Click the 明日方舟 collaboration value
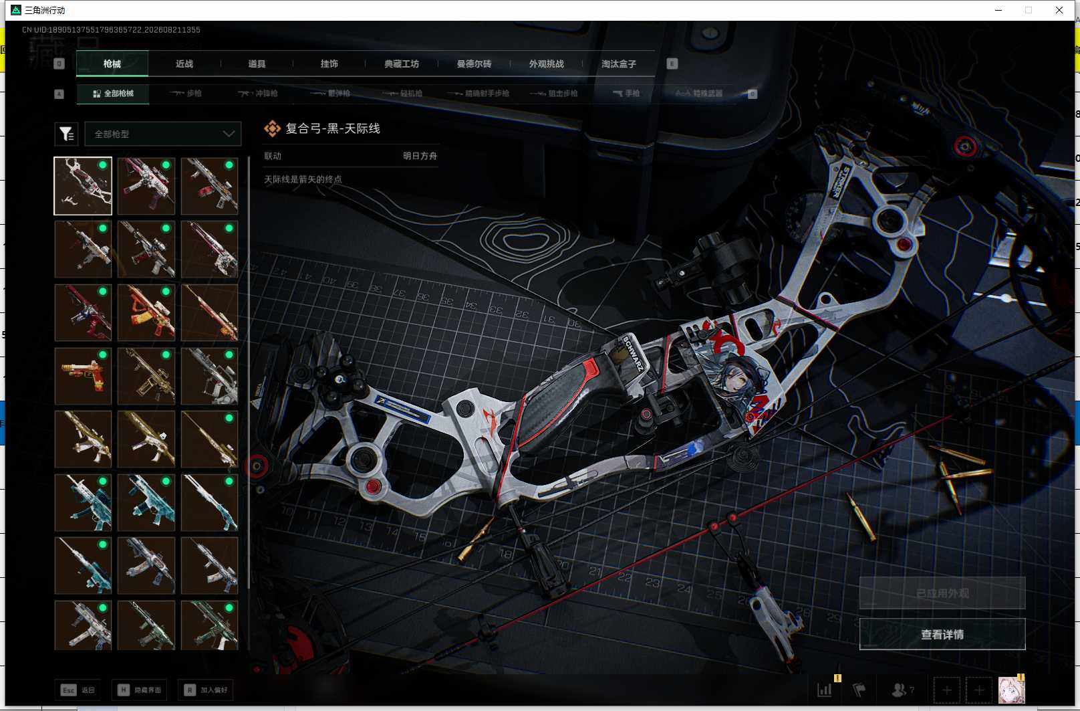 (420, 156)
